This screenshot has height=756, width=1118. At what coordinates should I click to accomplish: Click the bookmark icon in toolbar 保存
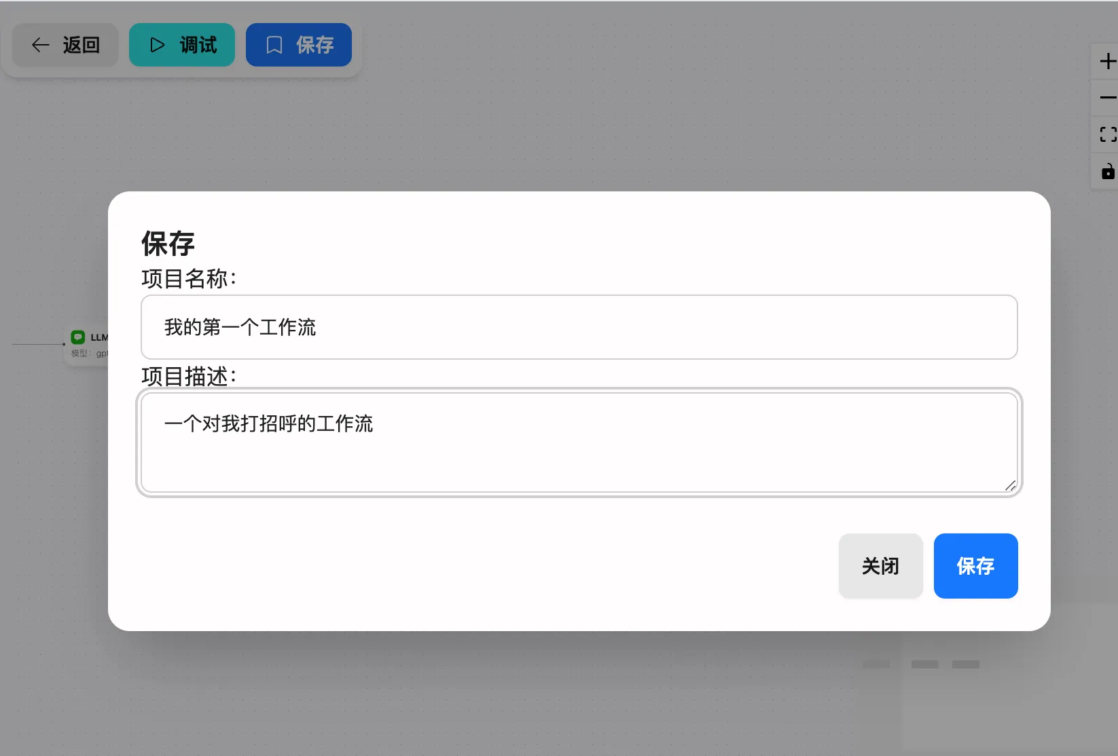[274, 45]
